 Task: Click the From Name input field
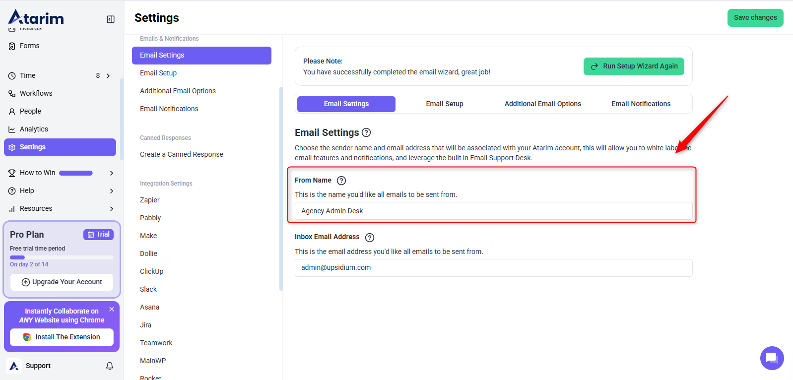point(493,211)
